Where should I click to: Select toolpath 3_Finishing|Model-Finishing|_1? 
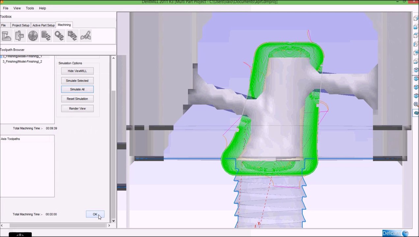click(22, 57)
